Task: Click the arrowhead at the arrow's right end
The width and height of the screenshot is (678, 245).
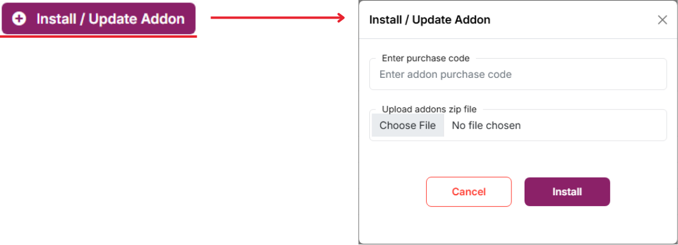Action: (x=342, y=17)
